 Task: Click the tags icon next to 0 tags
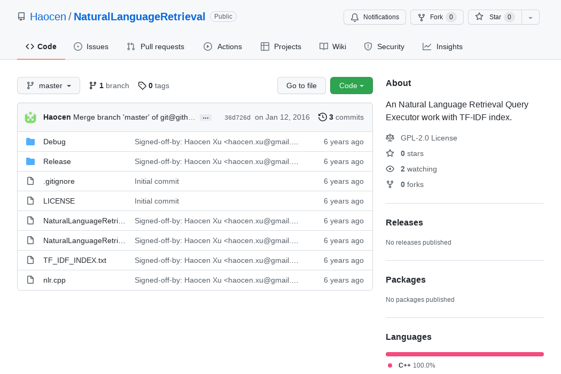(x=142, y=85)
